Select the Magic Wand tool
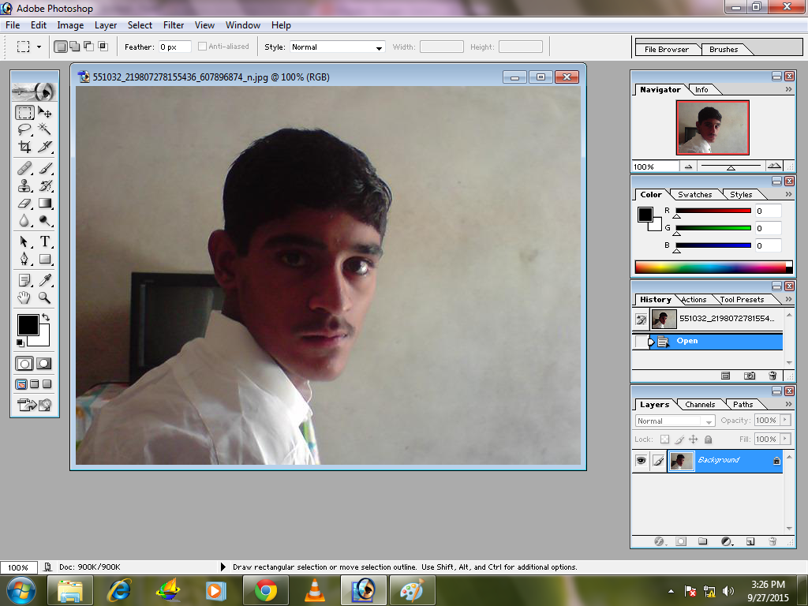The height and width of the screenshot is (606, 808). point(45,129)
